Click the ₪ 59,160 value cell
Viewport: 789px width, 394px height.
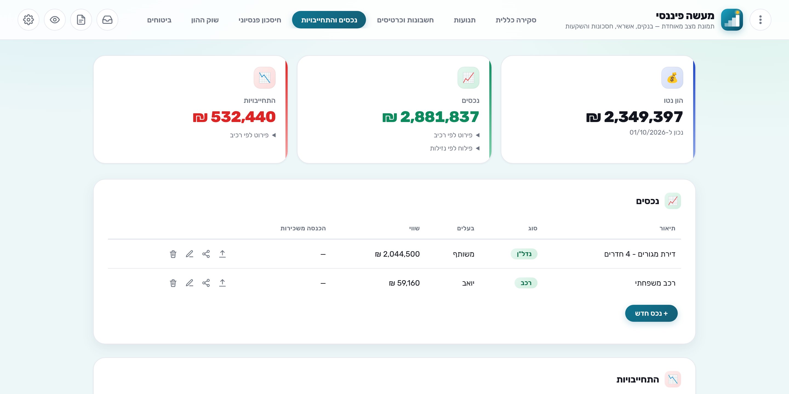click(x=404, y=283)
